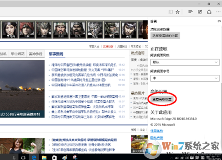Select the 军事新闻 tab heading
Image resolution: width=222 pixels, height=160 pixels.
click(x=56, y=54)
